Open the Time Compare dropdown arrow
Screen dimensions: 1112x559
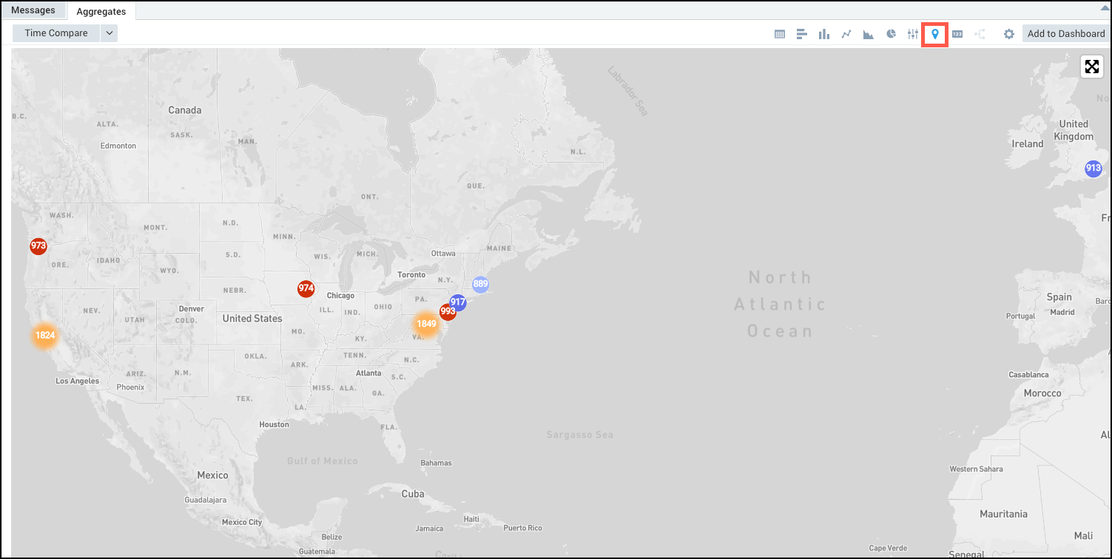pos(109,33)
